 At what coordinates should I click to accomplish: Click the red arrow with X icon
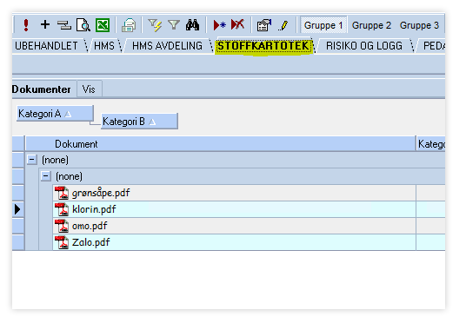click(x=237, y=24)
